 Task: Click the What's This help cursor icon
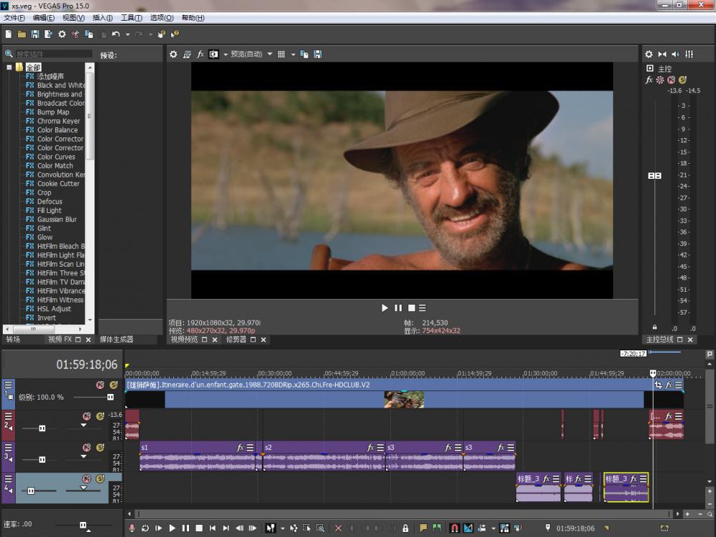[x=175, y=34]
